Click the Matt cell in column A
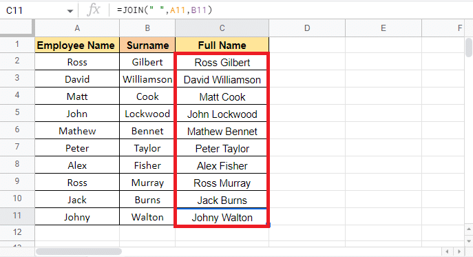Viewport: 473px width, 257px height. (77, 96)
